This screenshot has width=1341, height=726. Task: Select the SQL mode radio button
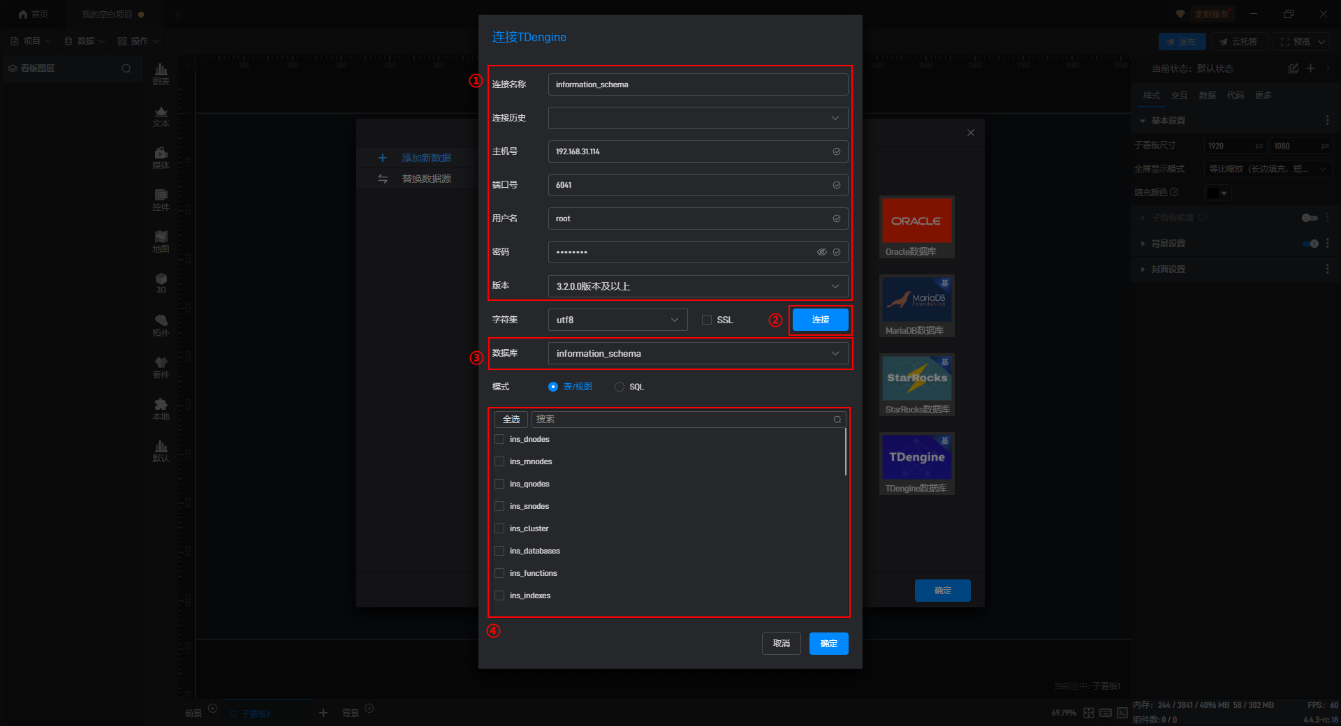[x=620, y=387]
